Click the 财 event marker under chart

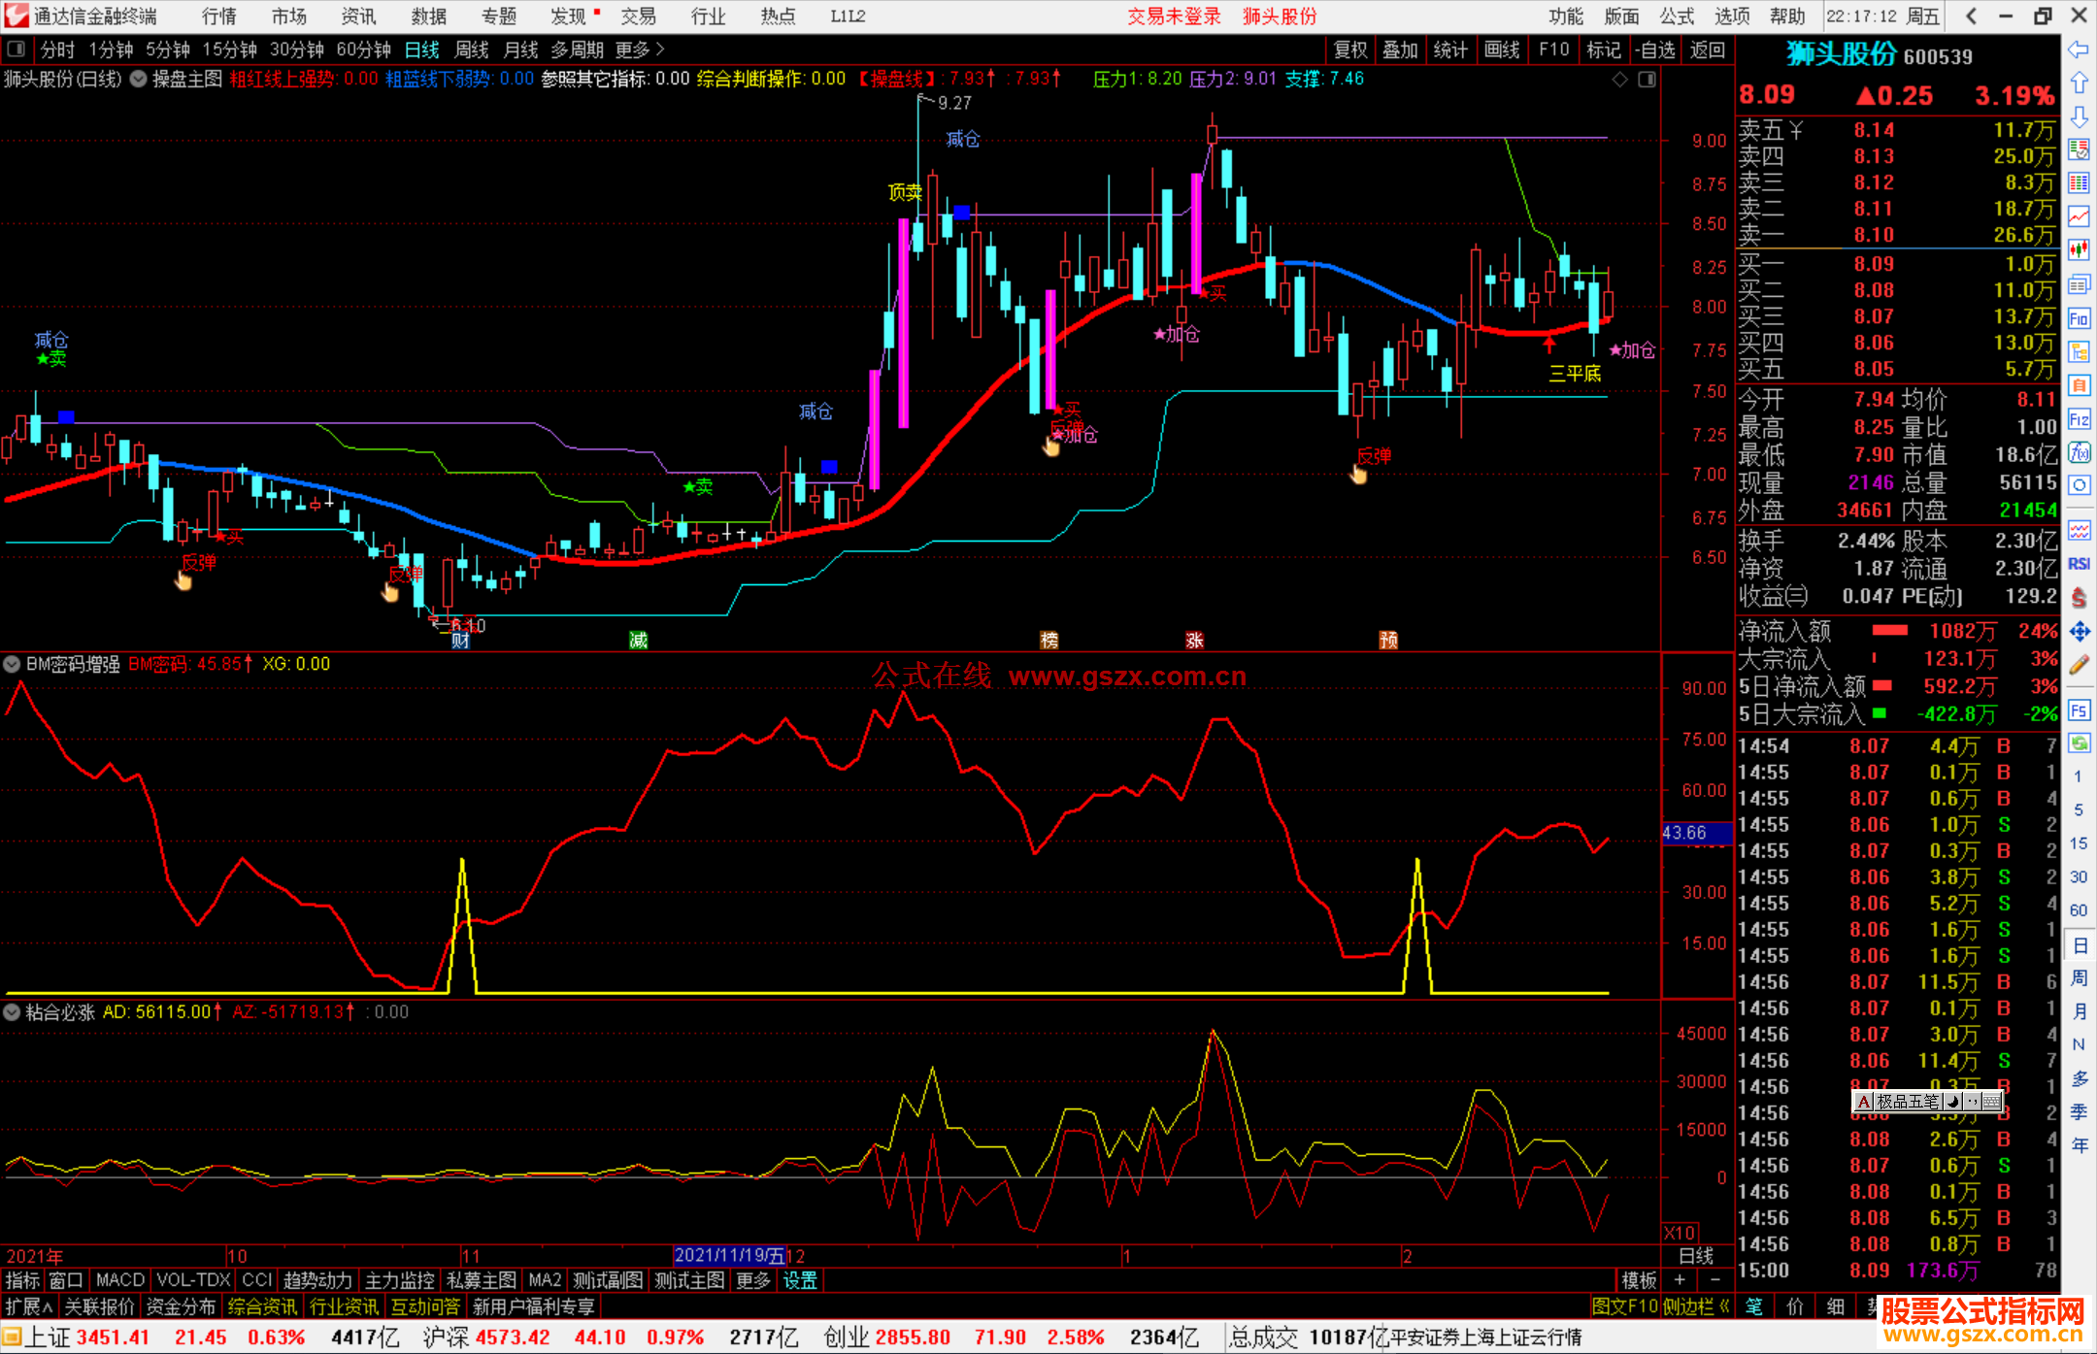(x=461, y=640)
